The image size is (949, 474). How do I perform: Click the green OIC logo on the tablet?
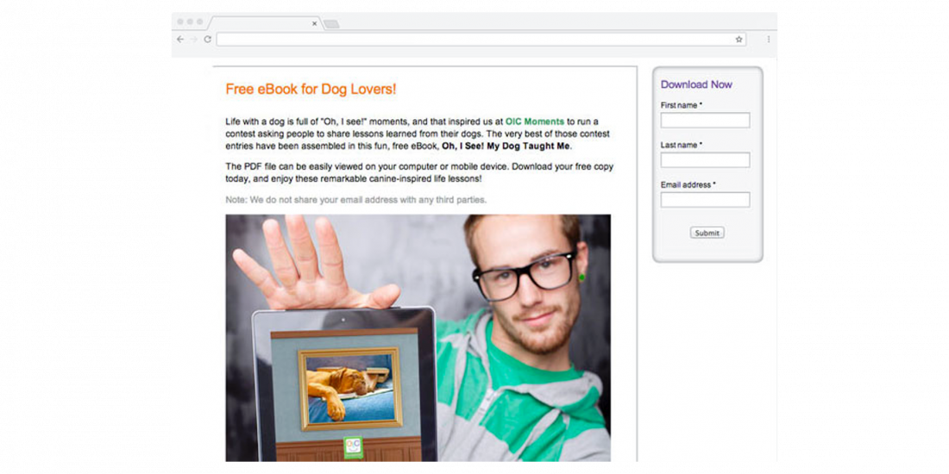coord(353,447)
